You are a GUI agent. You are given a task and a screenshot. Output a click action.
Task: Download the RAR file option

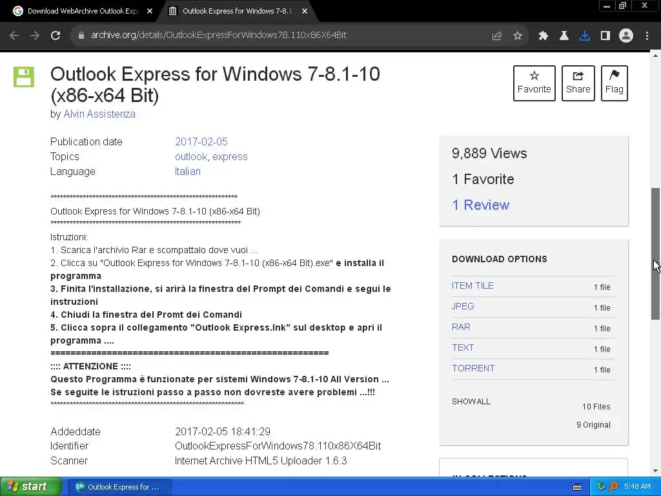(461, 327)
